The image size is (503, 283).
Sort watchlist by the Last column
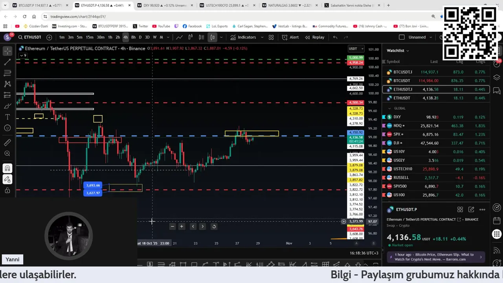[x=434, y=61]
